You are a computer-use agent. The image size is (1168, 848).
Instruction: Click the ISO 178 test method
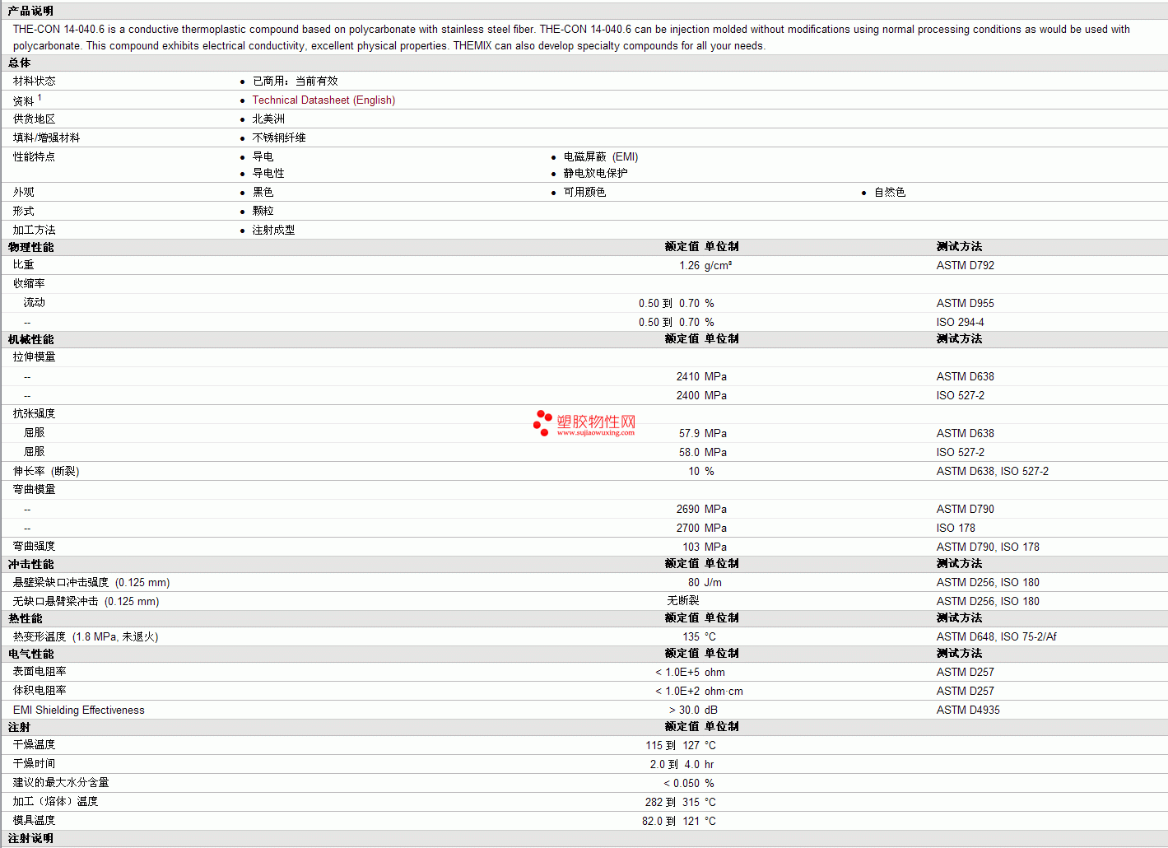tap(956, 528)
